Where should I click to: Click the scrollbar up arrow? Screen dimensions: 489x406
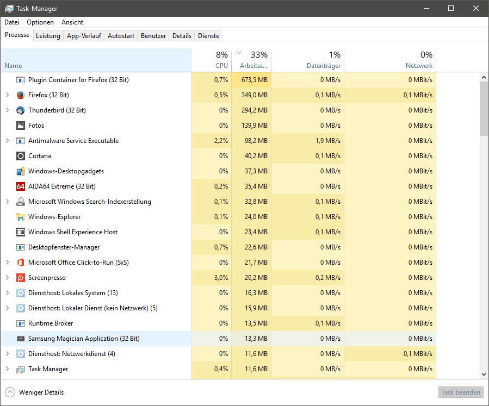tap(484, 77)
